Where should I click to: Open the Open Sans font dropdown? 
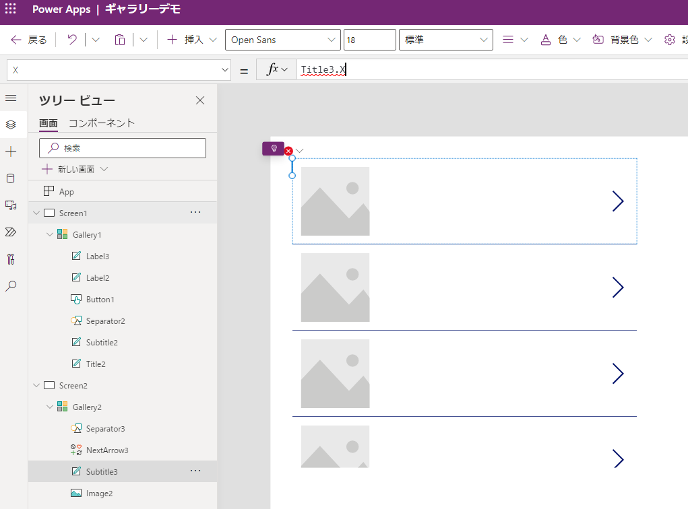[283, 40]
